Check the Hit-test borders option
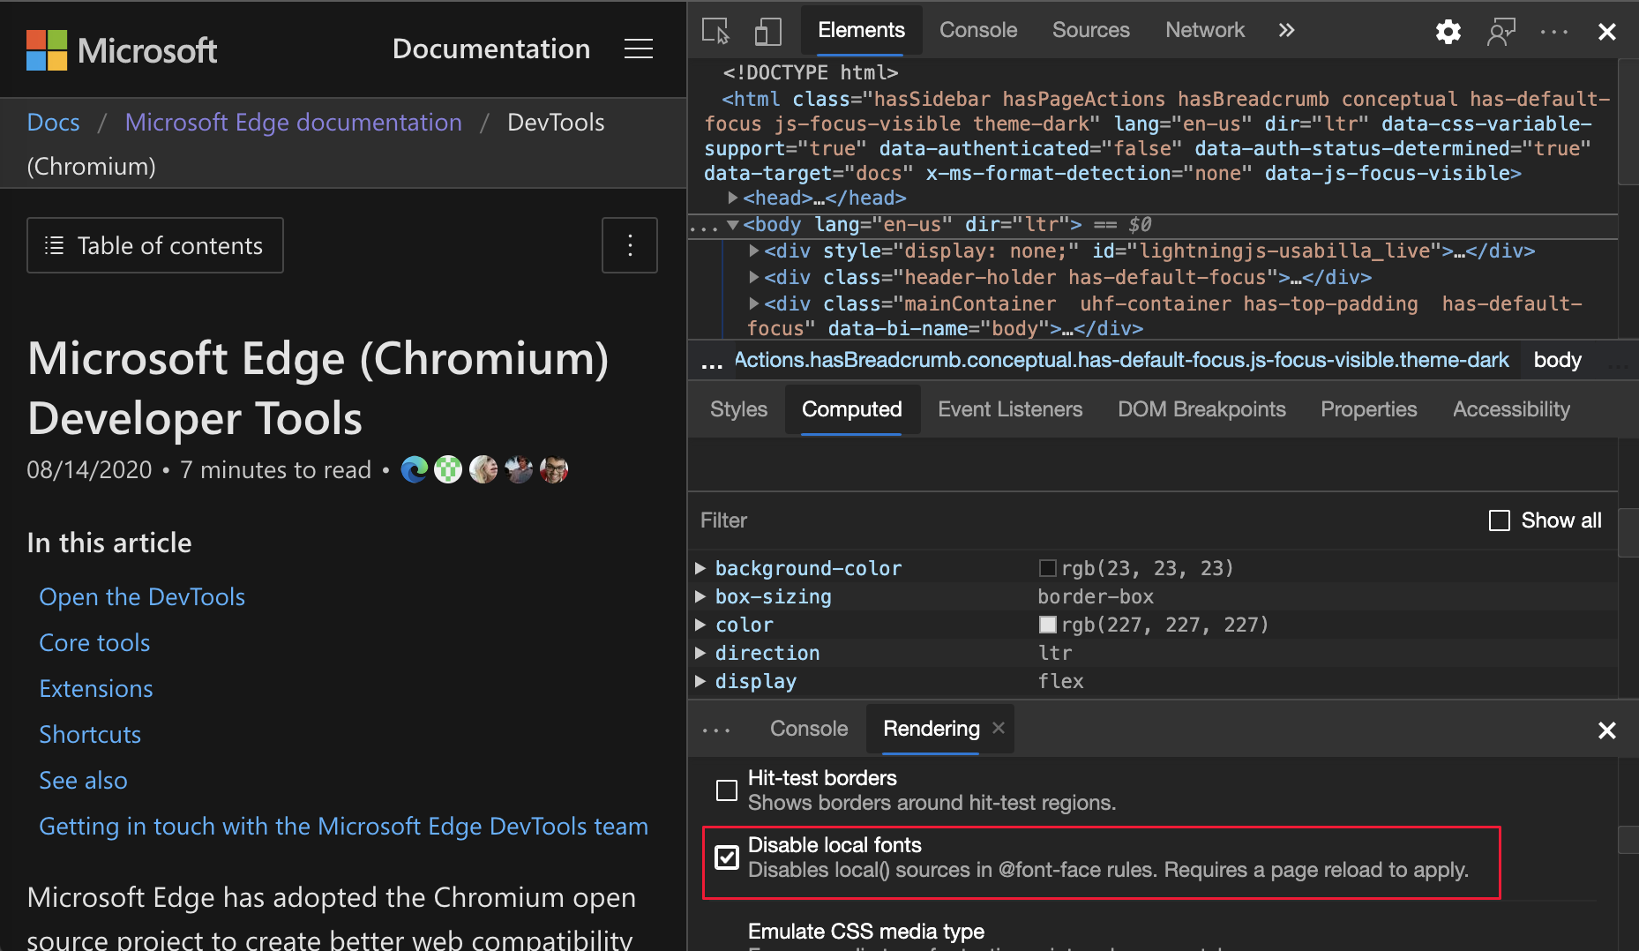The height and width of the screenshot is (951, 1639). coord(727,790)
